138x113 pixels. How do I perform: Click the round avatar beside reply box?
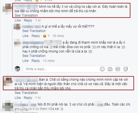click(x=17, y=69)
